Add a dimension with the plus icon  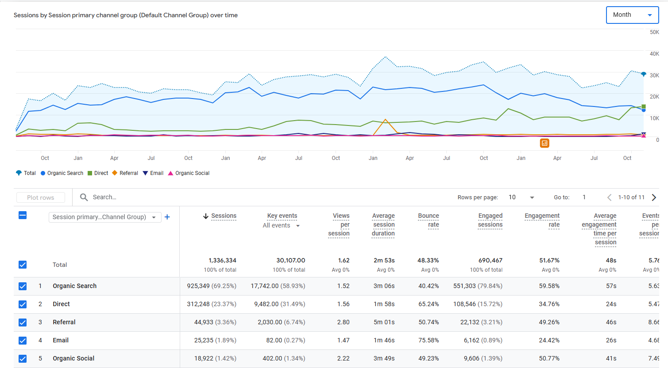(167, 217)
